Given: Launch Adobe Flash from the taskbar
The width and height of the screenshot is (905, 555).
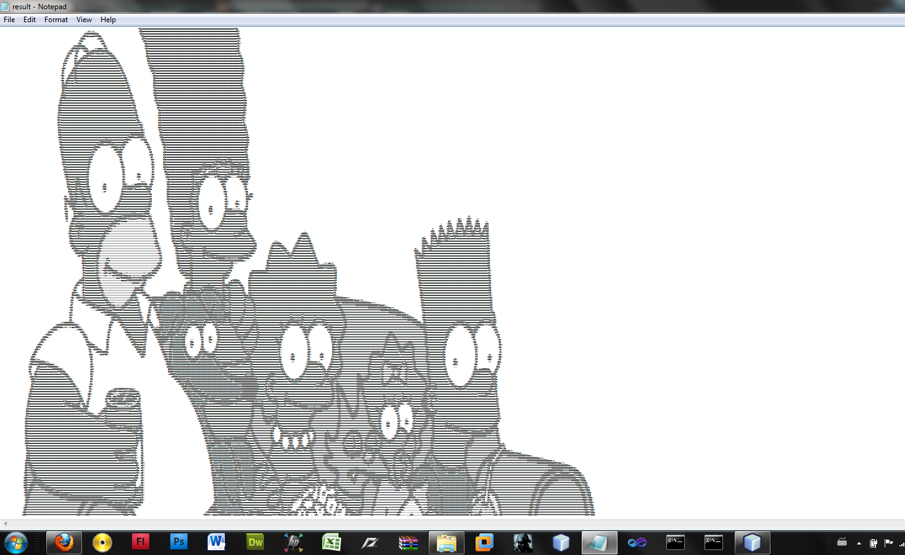Looking at the screenshot, I should 140,543.
